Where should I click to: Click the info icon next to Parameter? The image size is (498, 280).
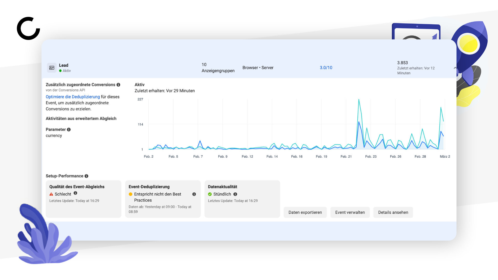(69, 130)
